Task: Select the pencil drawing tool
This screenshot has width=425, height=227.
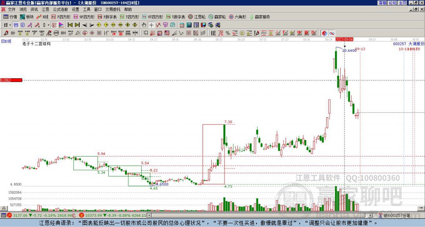Action: click(x=5, y=33)
